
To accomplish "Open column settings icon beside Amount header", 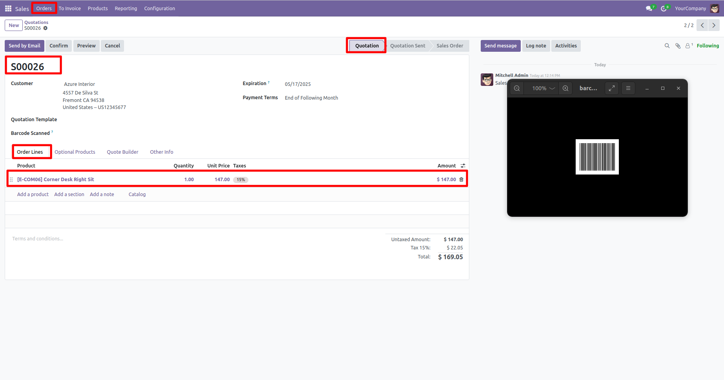I will [x=463, y=166].
